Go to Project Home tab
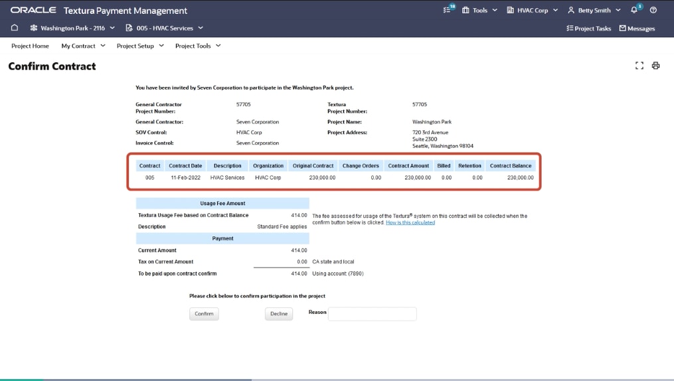 pos(30,46)
